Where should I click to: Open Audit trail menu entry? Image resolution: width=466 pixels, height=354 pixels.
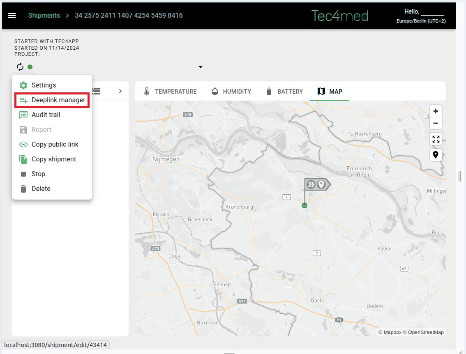click(46, 115)
